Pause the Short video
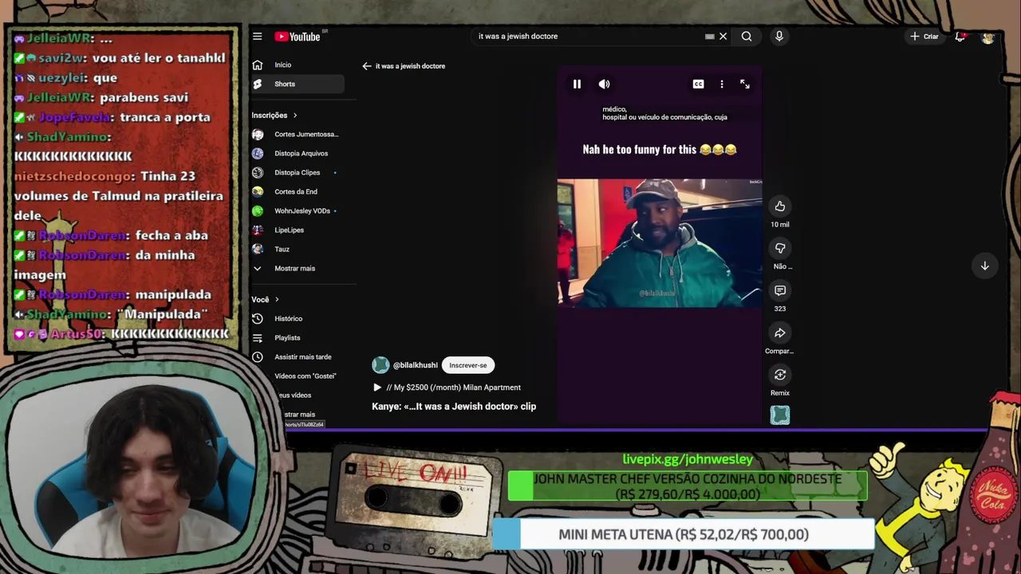The image size is (1021, 574). 577,84
